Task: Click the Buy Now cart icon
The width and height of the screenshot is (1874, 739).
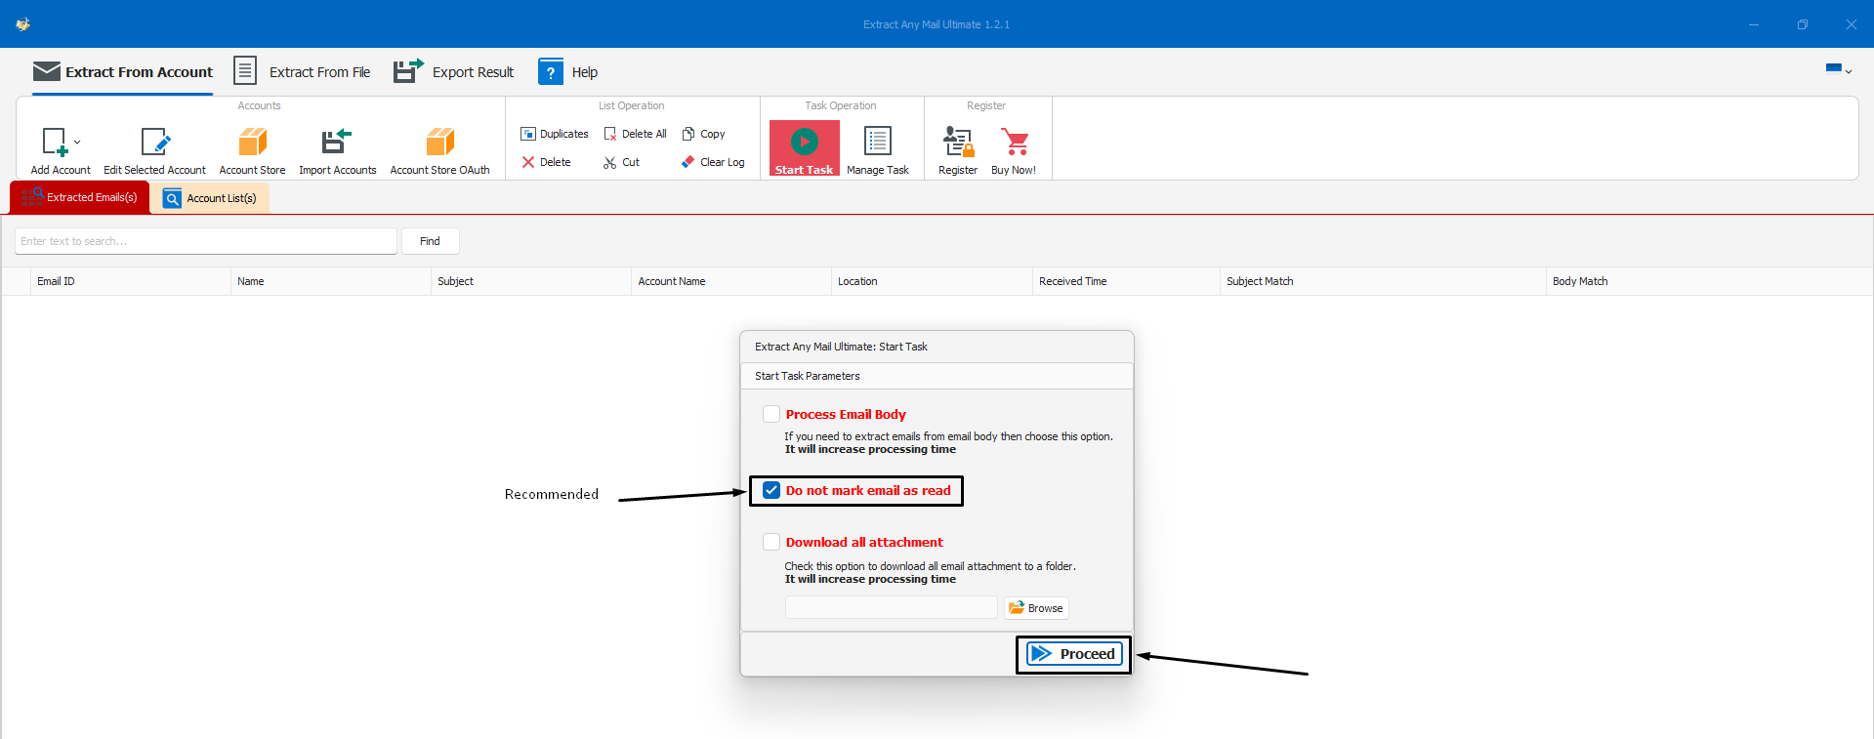Action: click(1015, 143)
